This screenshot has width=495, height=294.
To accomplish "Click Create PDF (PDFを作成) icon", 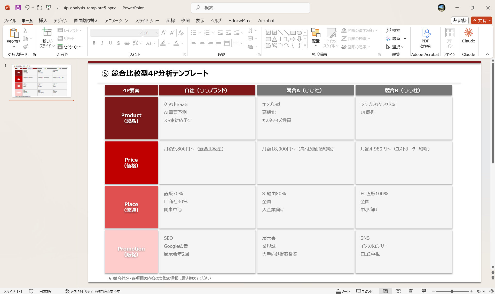I will [425, 38].
